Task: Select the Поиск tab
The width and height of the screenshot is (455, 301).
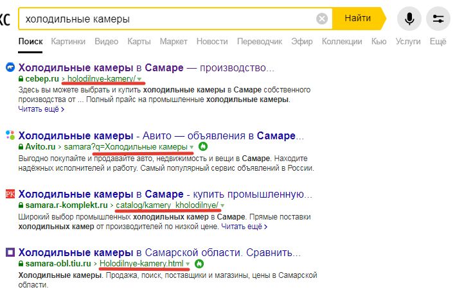Action: coord(30,42)
